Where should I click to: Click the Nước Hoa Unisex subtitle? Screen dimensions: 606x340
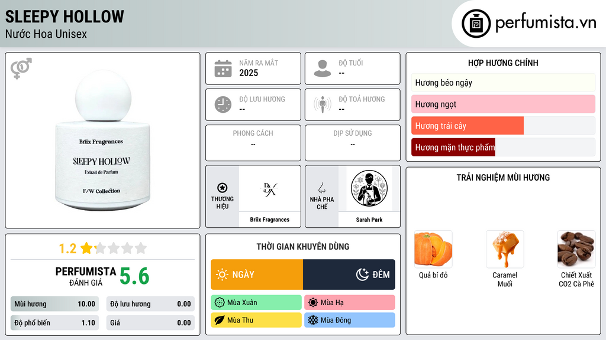point(46,34)
